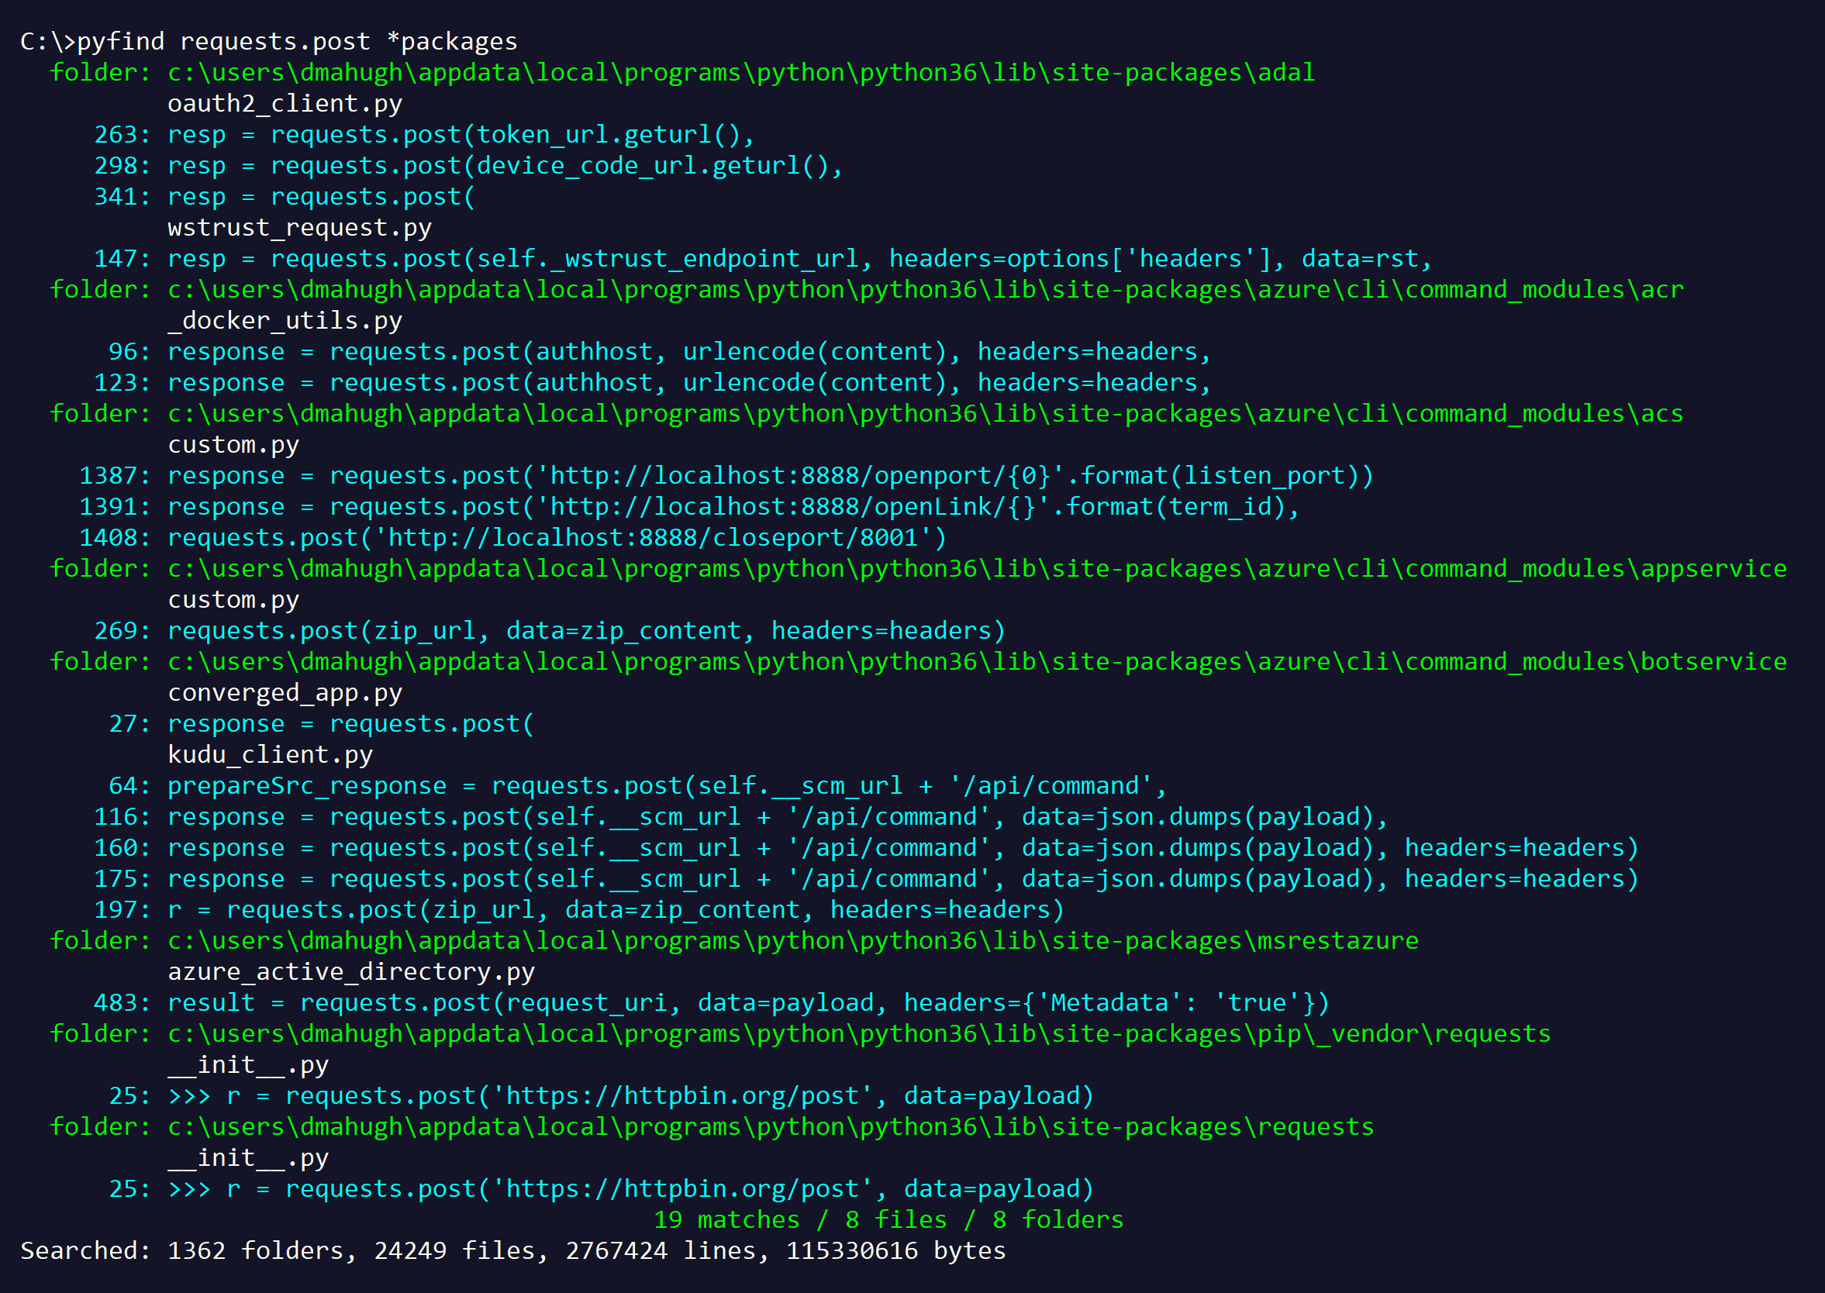Click line 1391 with openLink URL
This screenshot has height=1293, width=1825.
689,507
